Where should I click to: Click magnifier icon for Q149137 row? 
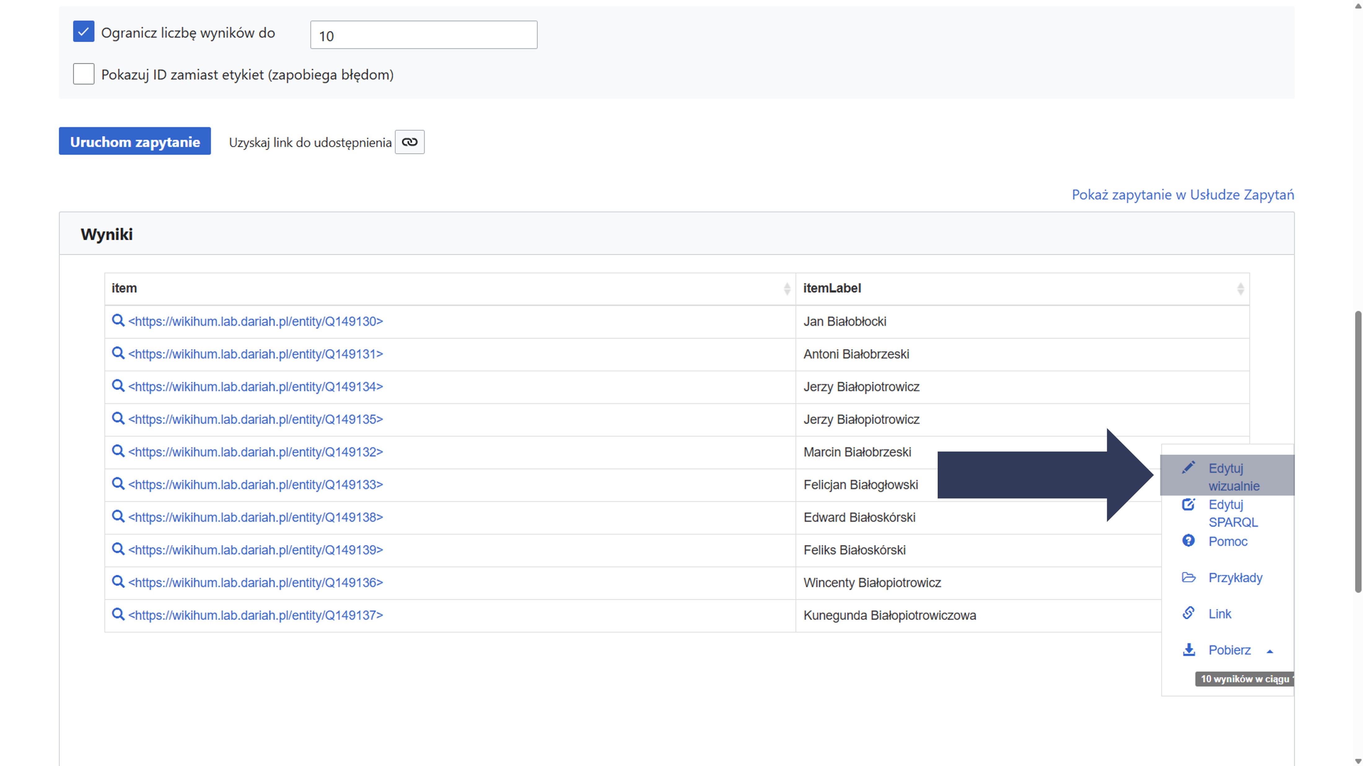pos(118,614)
